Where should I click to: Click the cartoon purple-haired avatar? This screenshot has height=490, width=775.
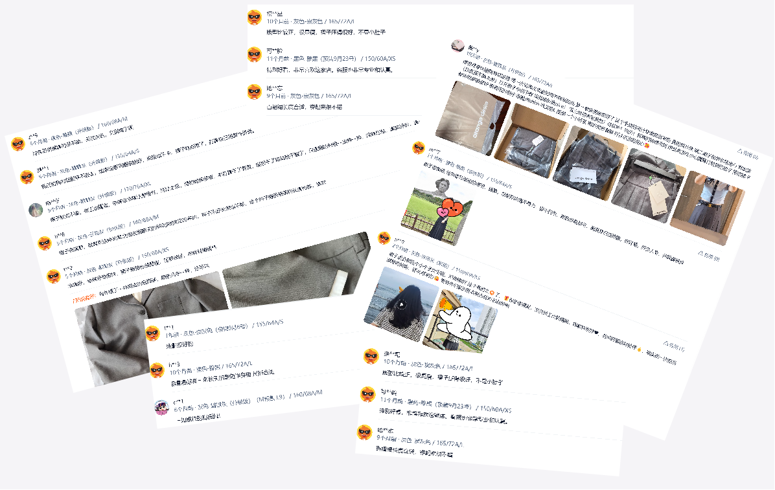[162, 407]
